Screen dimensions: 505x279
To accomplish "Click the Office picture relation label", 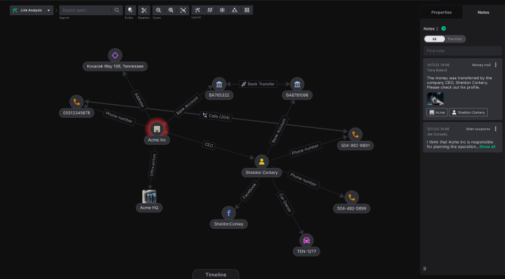I will point(153,165).
